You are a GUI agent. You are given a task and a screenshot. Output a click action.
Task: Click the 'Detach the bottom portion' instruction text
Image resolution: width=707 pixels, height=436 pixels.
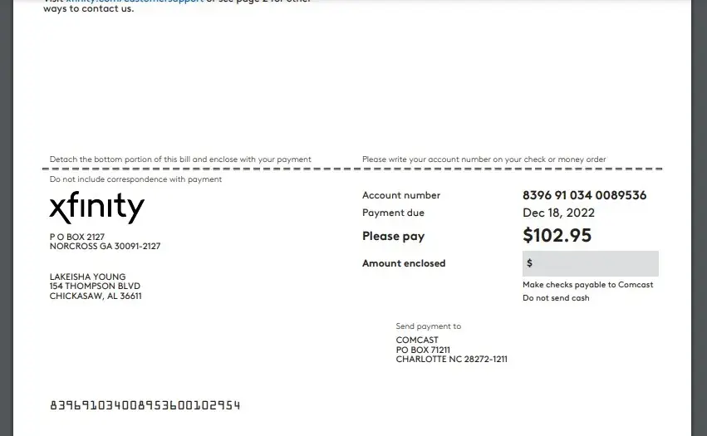click(x=180, y=159)
